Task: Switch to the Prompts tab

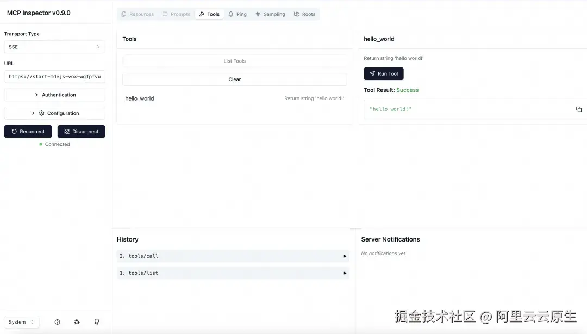Action: click(176, 14)
